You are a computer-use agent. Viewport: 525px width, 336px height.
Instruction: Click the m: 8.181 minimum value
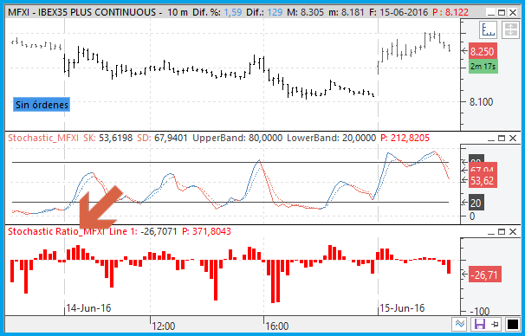(347, 12)
